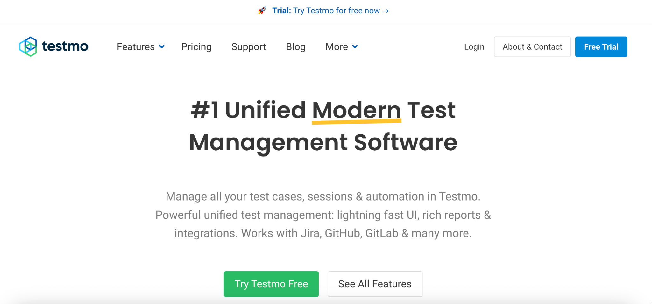Viewport: 652px width, 304px height.
Task: Click the testmo wordmark text
Action: [x=65, y=46]
